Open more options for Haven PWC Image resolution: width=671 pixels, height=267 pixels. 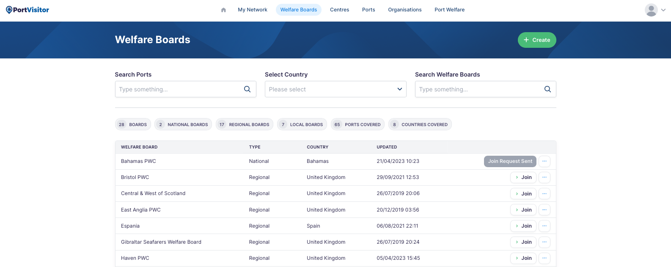[x=544, y=258]
